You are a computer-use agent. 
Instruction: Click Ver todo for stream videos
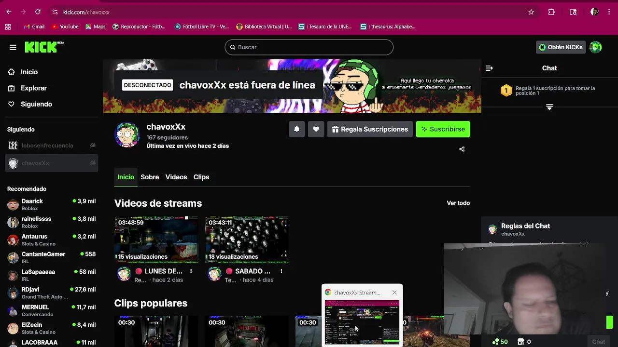pos(458,203)
